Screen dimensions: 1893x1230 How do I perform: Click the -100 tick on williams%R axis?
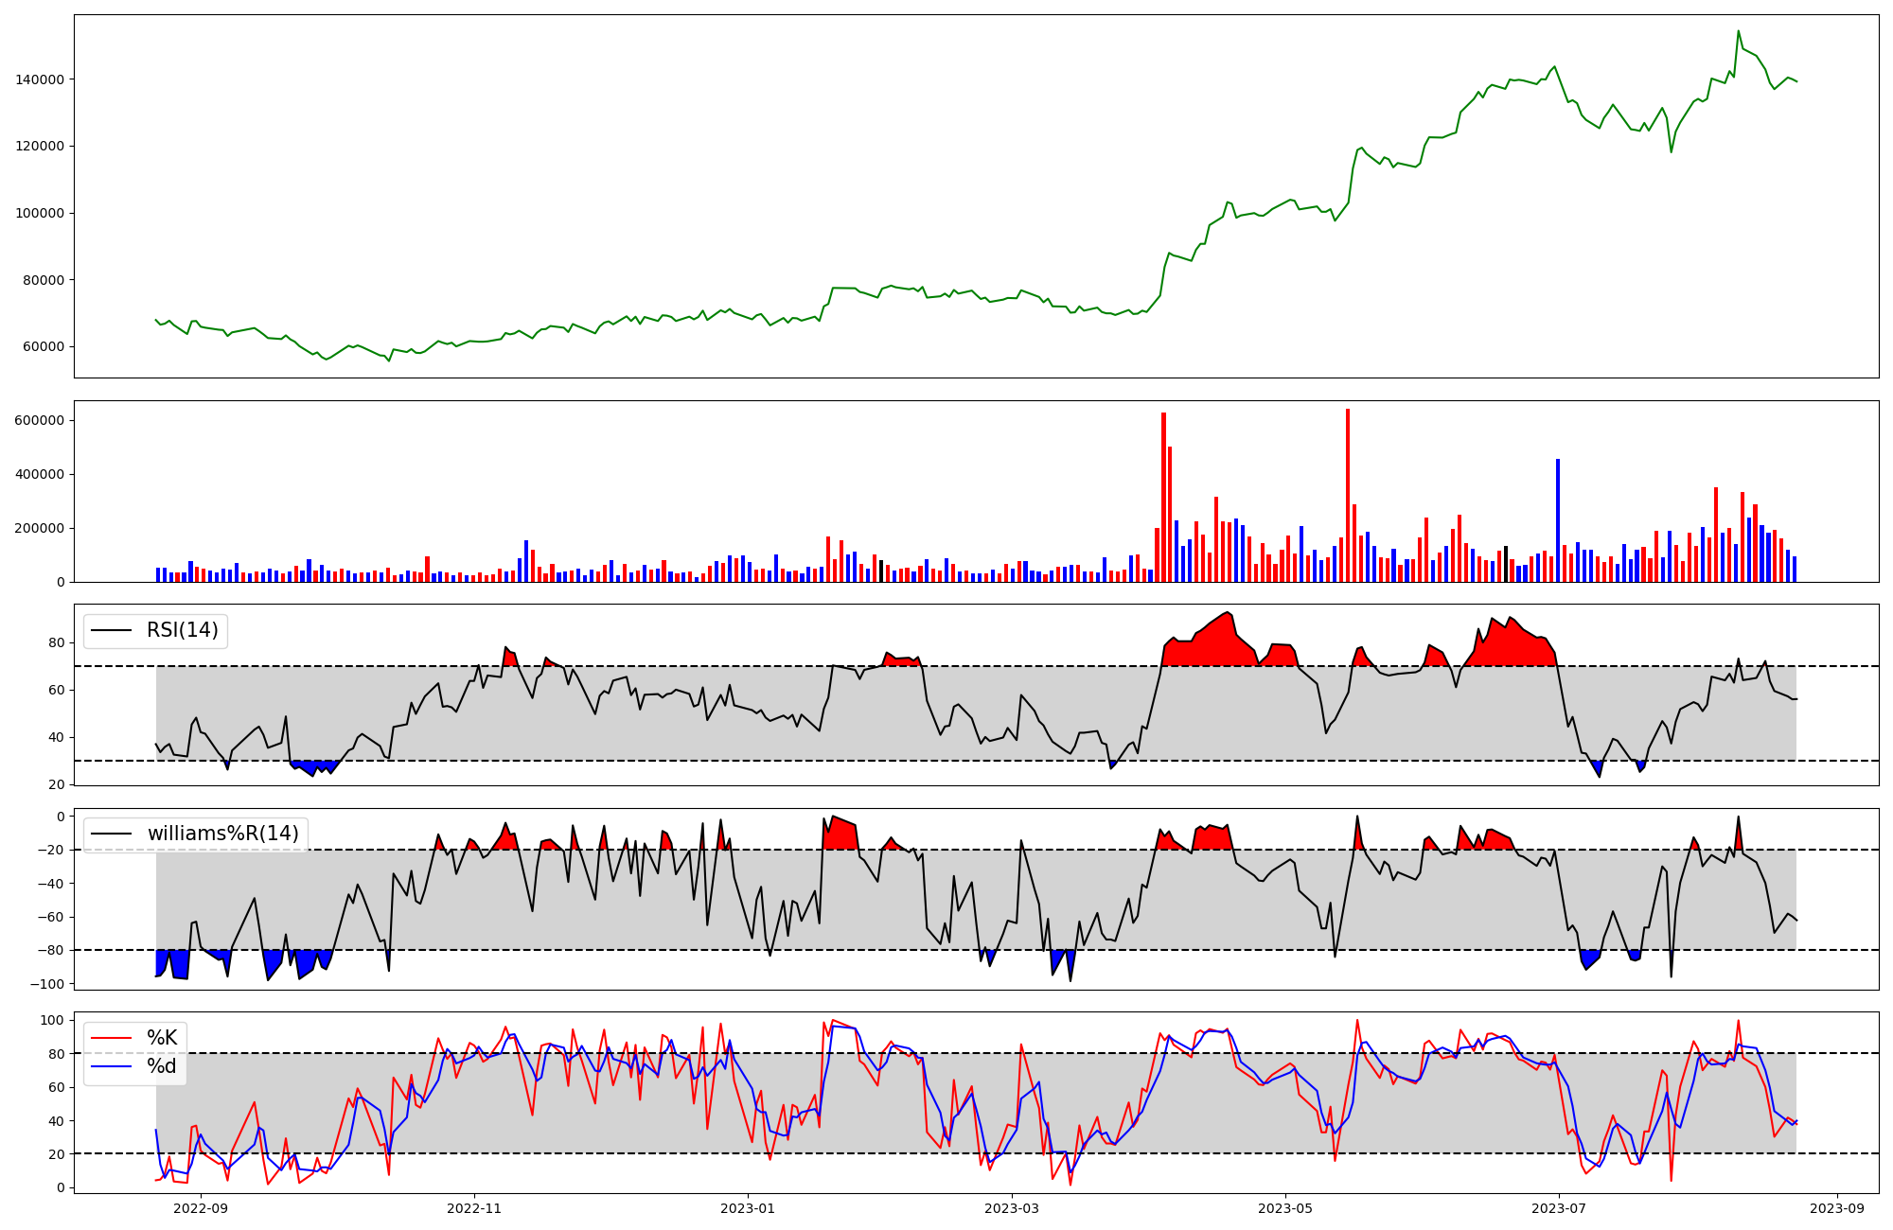tap(47, 984)
